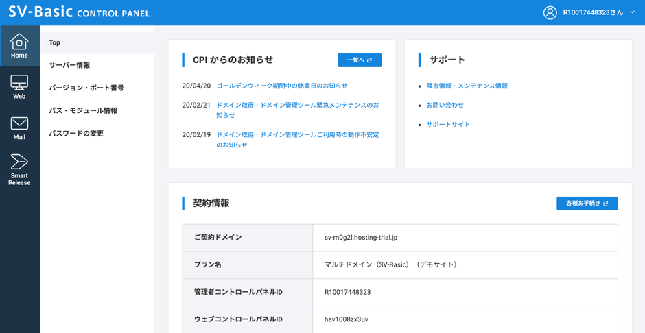Click the 各種お手続き button

click(x=587, y=203)
